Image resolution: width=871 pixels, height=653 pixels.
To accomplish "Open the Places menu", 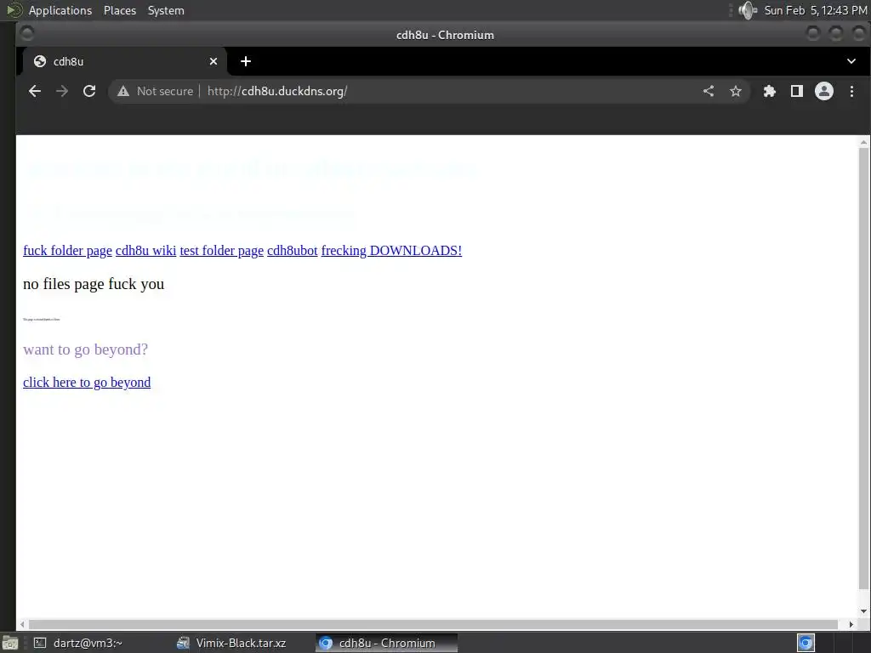I will click(x=119, y=10).
